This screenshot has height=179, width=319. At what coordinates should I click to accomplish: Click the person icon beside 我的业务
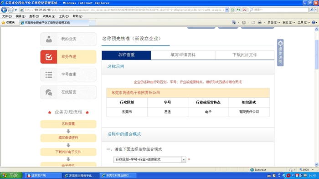pyautogui.click(x=49, y=39)
